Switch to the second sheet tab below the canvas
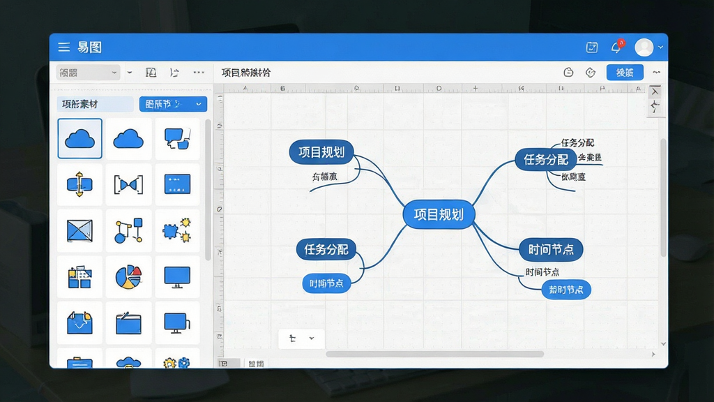The width and height of the screenshot is (714, 402). pyautogui.click(x=256, y=363)
